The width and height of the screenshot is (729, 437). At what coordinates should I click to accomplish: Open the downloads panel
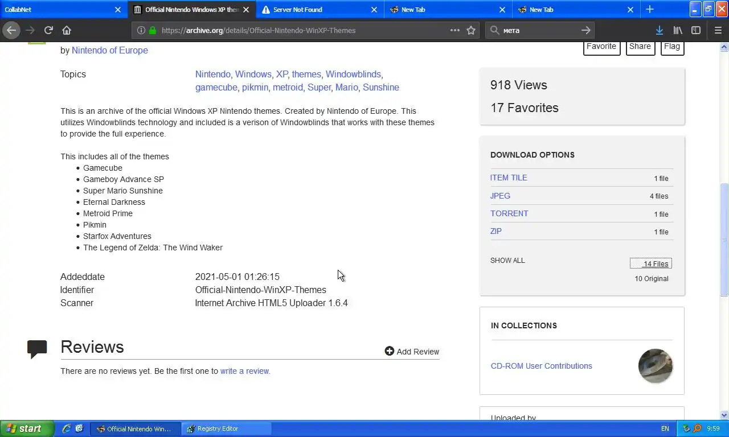pyautogui.click(x=659, y=30)
